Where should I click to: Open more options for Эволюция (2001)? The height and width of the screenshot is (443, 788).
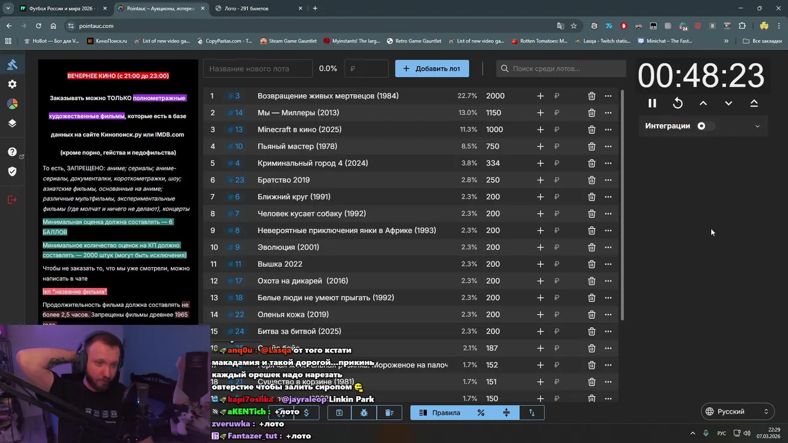[x=608, y=247]
